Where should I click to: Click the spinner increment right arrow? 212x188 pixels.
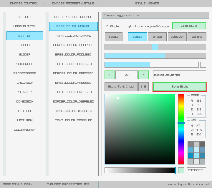point(143,75)
